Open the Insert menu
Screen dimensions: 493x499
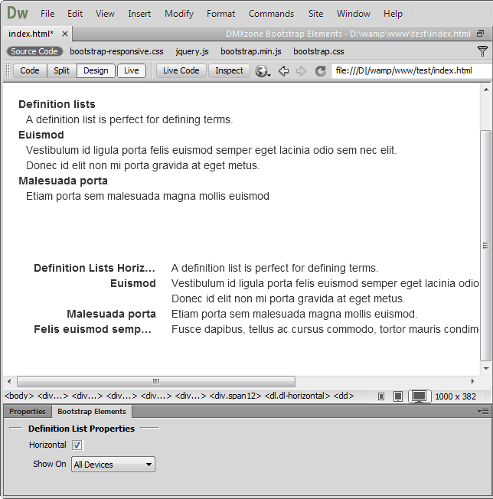click(139, 14)
